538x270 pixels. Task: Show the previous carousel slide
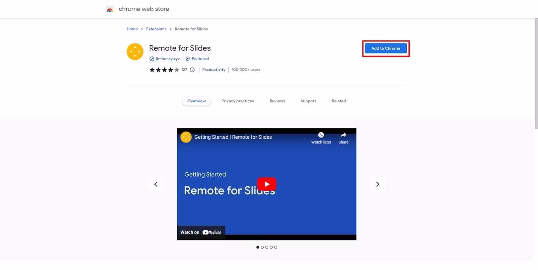156,184
